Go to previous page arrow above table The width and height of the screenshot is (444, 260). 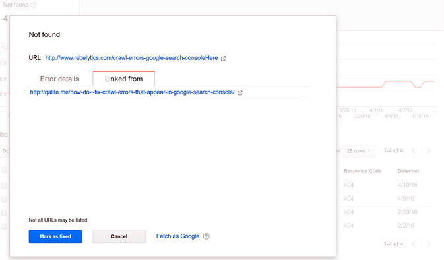pyautogui.click(x=414, y=151)
